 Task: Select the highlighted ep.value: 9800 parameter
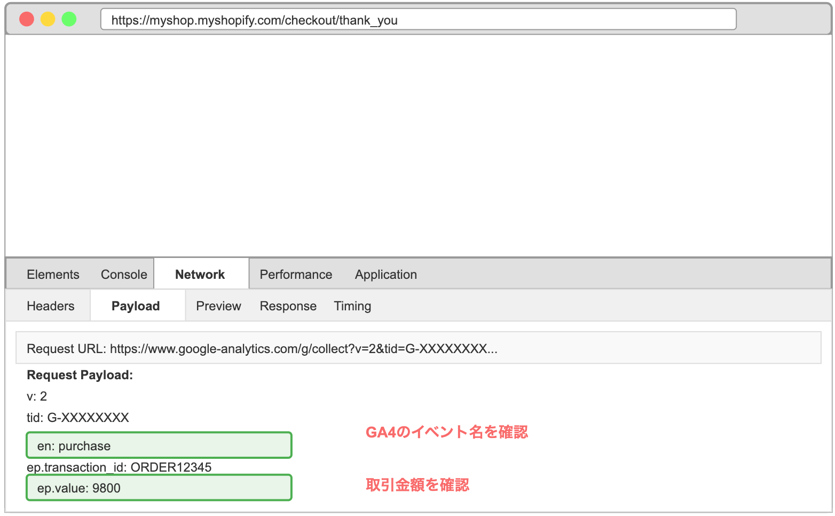(x=159, y=488)
